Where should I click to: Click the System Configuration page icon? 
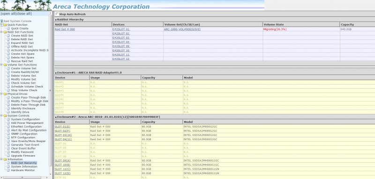(8, 119)
